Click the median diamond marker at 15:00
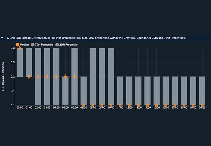The height and width of the screenshot is (146, 211). point(156,105)
